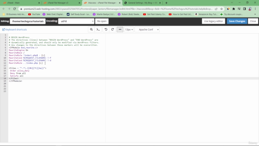Click the "<IfModule mod_rewrite.c>" line
259x146 pixels.
(23, 48)
